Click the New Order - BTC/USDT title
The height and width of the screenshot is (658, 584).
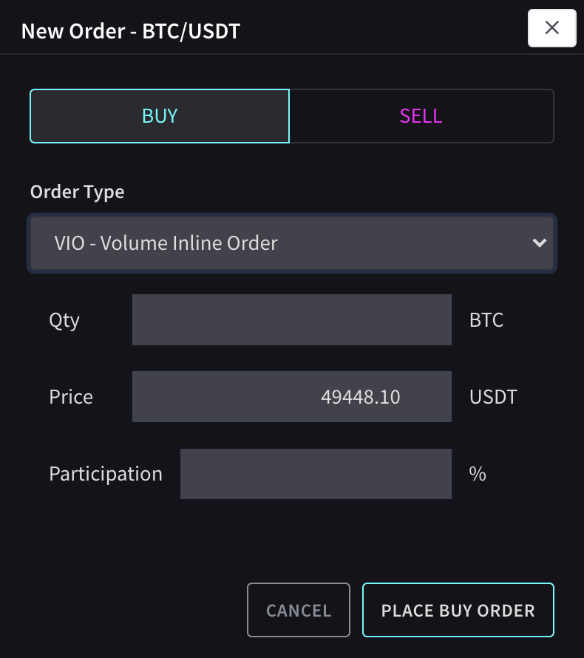click(131, 31)
